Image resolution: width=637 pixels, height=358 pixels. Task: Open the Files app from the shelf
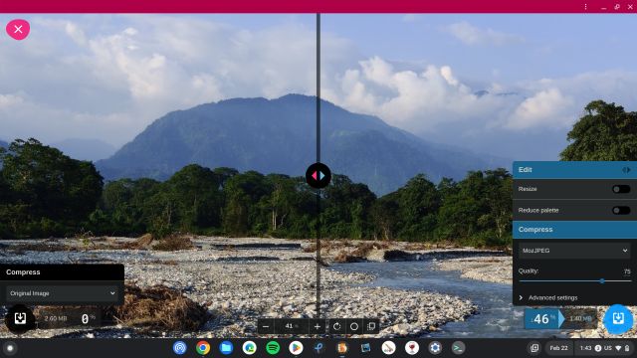226,348
